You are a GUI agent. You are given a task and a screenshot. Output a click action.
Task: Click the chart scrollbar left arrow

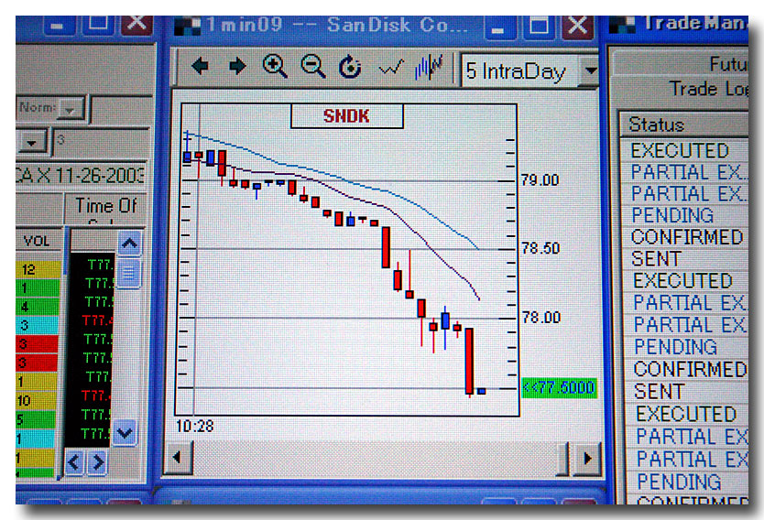(178, 458)
